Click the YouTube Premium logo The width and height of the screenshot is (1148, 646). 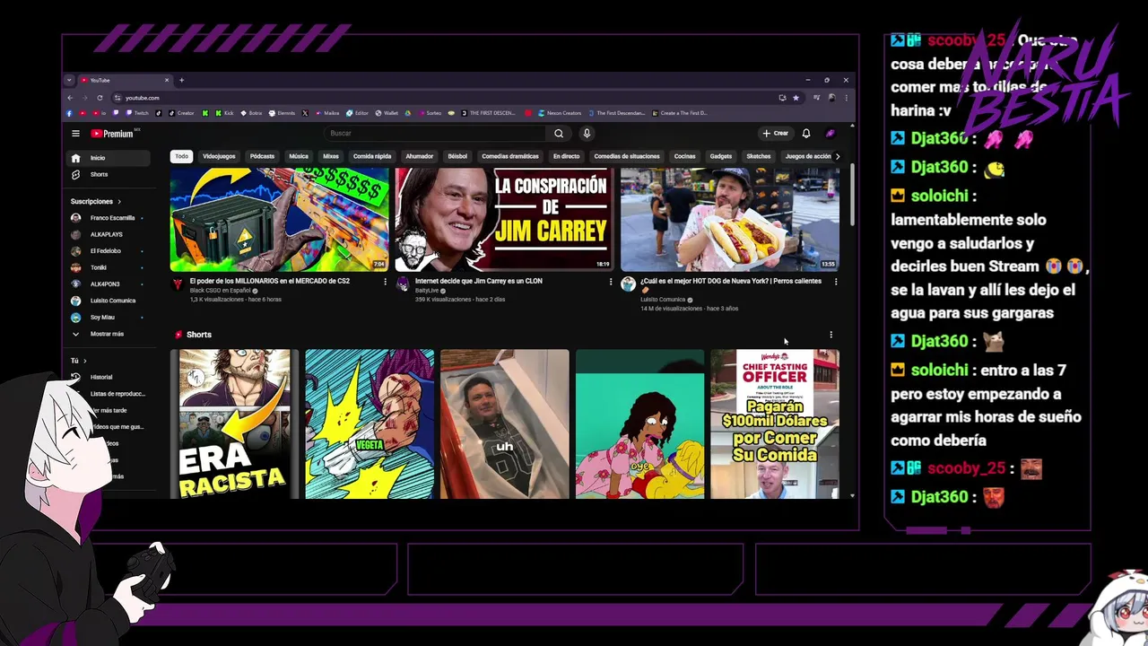click(x=112, y=134)
